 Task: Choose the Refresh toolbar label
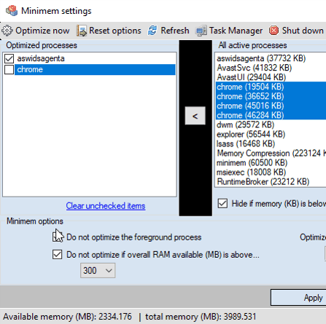175,31
